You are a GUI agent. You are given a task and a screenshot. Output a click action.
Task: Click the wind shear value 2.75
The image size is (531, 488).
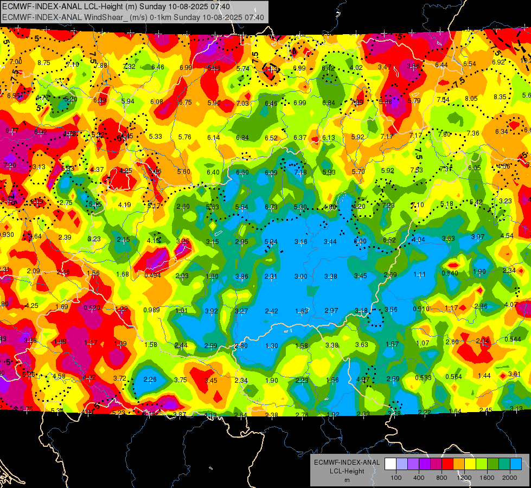[66, 202]
